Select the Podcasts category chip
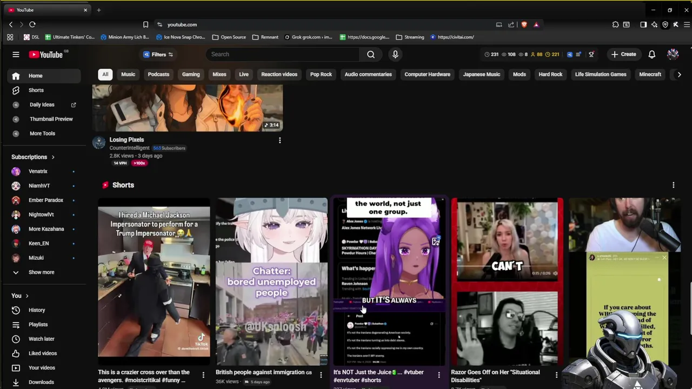692x389 pixels. coord(158,75)
